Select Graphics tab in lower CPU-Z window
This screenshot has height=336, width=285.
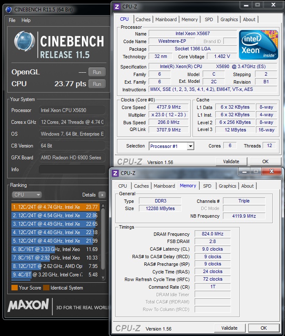click(x=228, y=186)
